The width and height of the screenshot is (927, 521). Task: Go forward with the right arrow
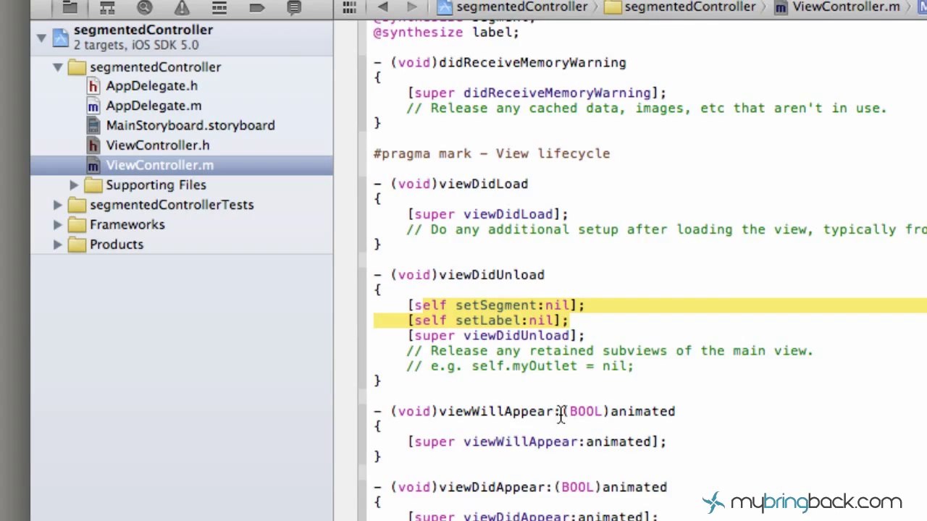(x=411, y=7)
